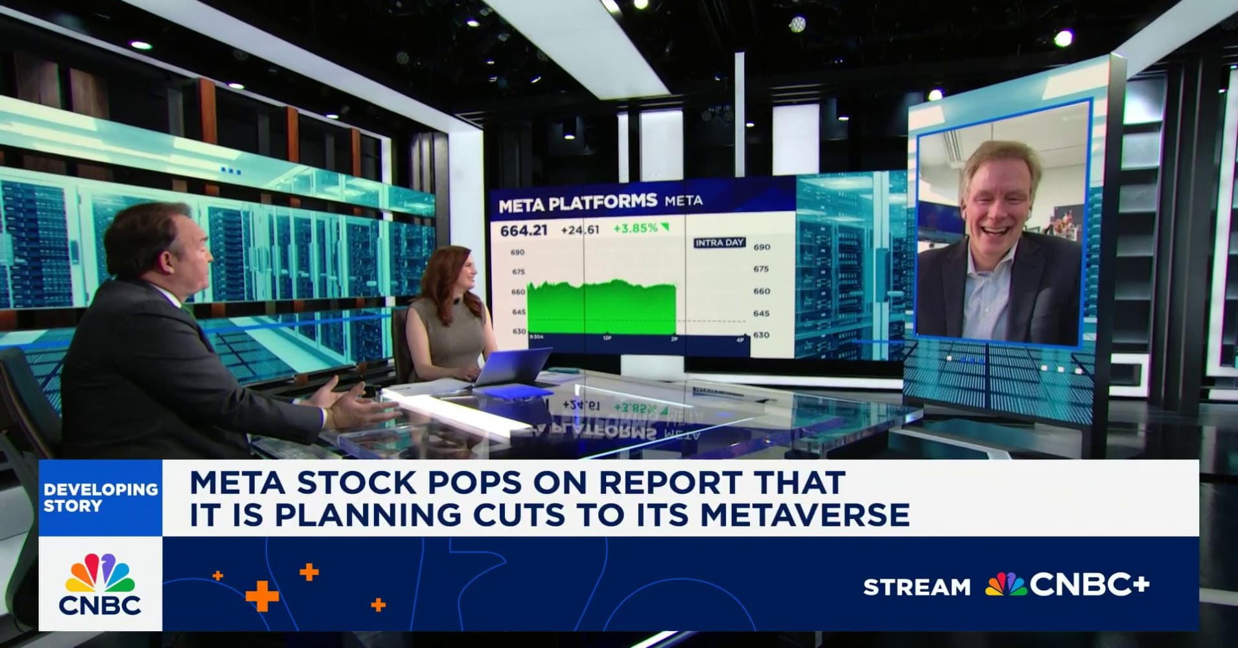Click the CNBC+ peacock logo beside STREAM
Viewport: 1238px width, 648px height.
[x=1005, y=585]
